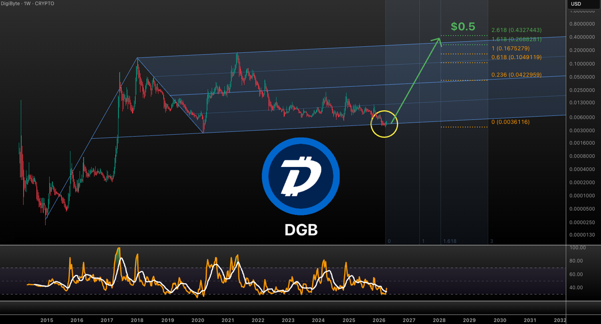Click the 2029 time axis label
Image resolution: width=601 pixels, height=324 pixels.
click(x=469, y=319)
